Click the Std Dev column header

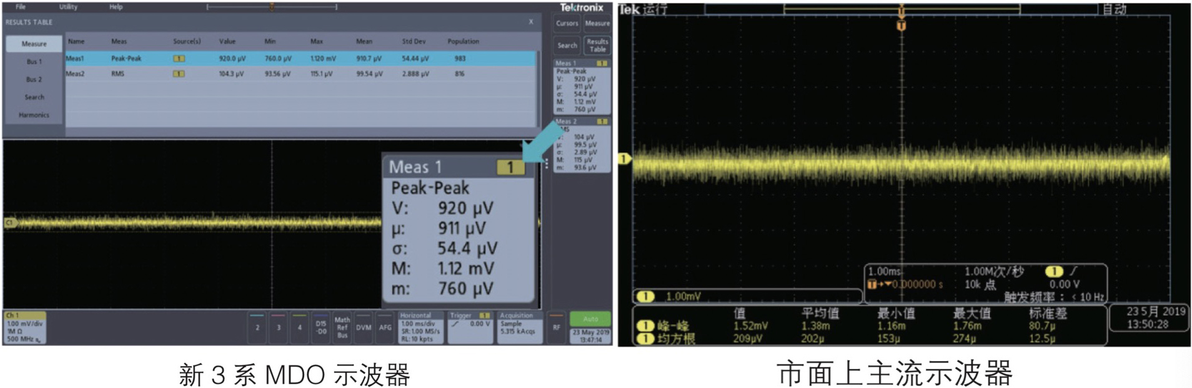tap(414, 41)
